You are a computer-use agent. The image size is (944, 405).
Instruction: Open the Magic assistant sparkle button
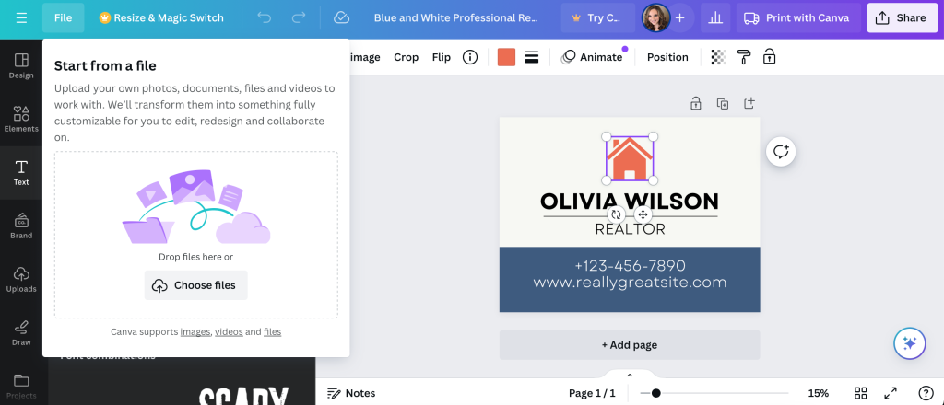(909, 343)
